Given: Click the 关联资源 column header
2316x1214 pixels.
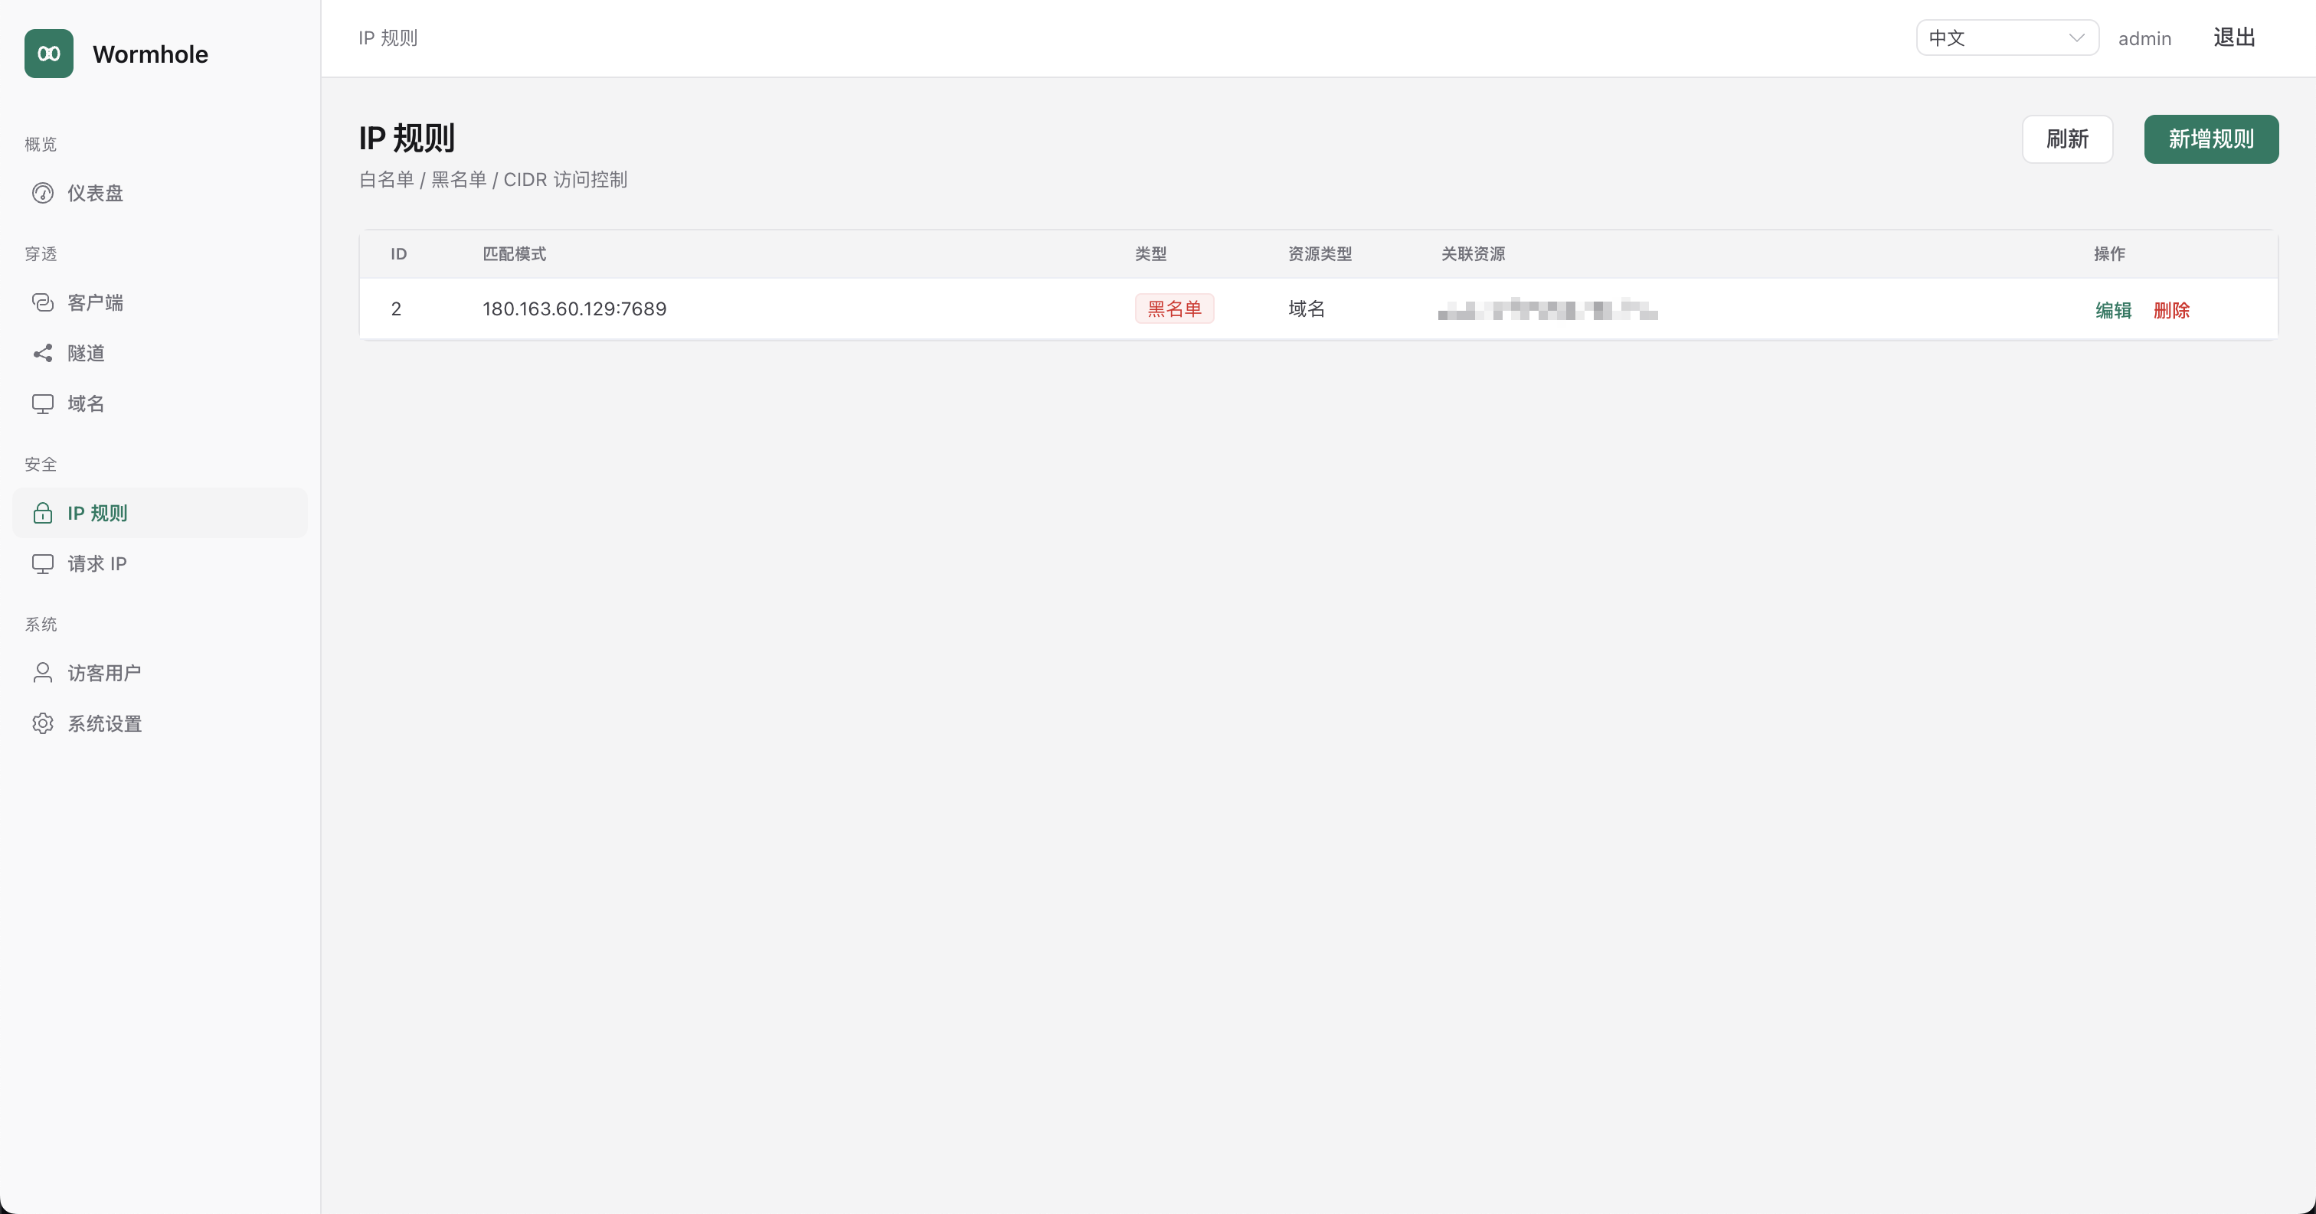Looking at the screenshot, I should coord(1473,253).
